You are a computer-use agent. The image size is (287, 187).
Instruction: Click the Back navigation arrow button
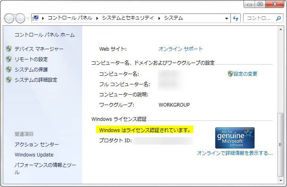click(9, 18)
